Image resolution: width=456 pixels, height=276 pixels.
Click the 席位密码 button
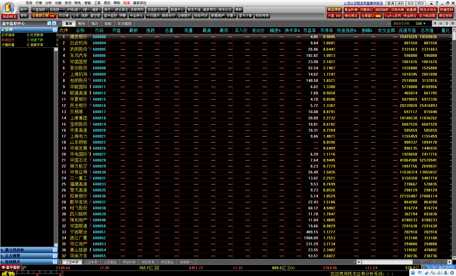446,16
